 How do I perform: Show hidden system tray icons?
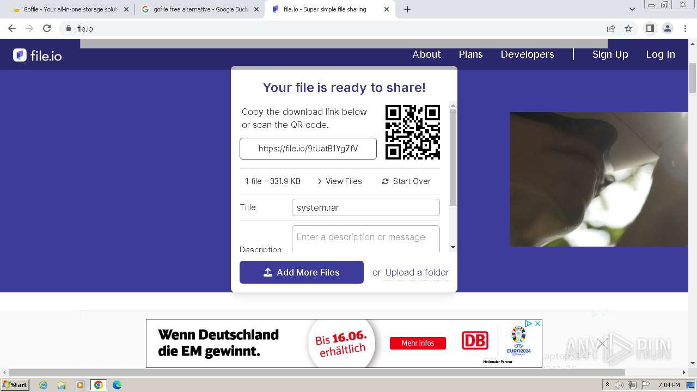[x=607, y=384]
